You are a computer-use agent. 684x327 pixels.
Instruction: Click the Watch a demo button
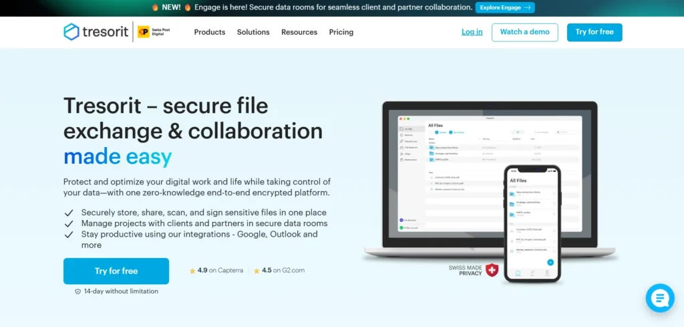click(525, 32)
